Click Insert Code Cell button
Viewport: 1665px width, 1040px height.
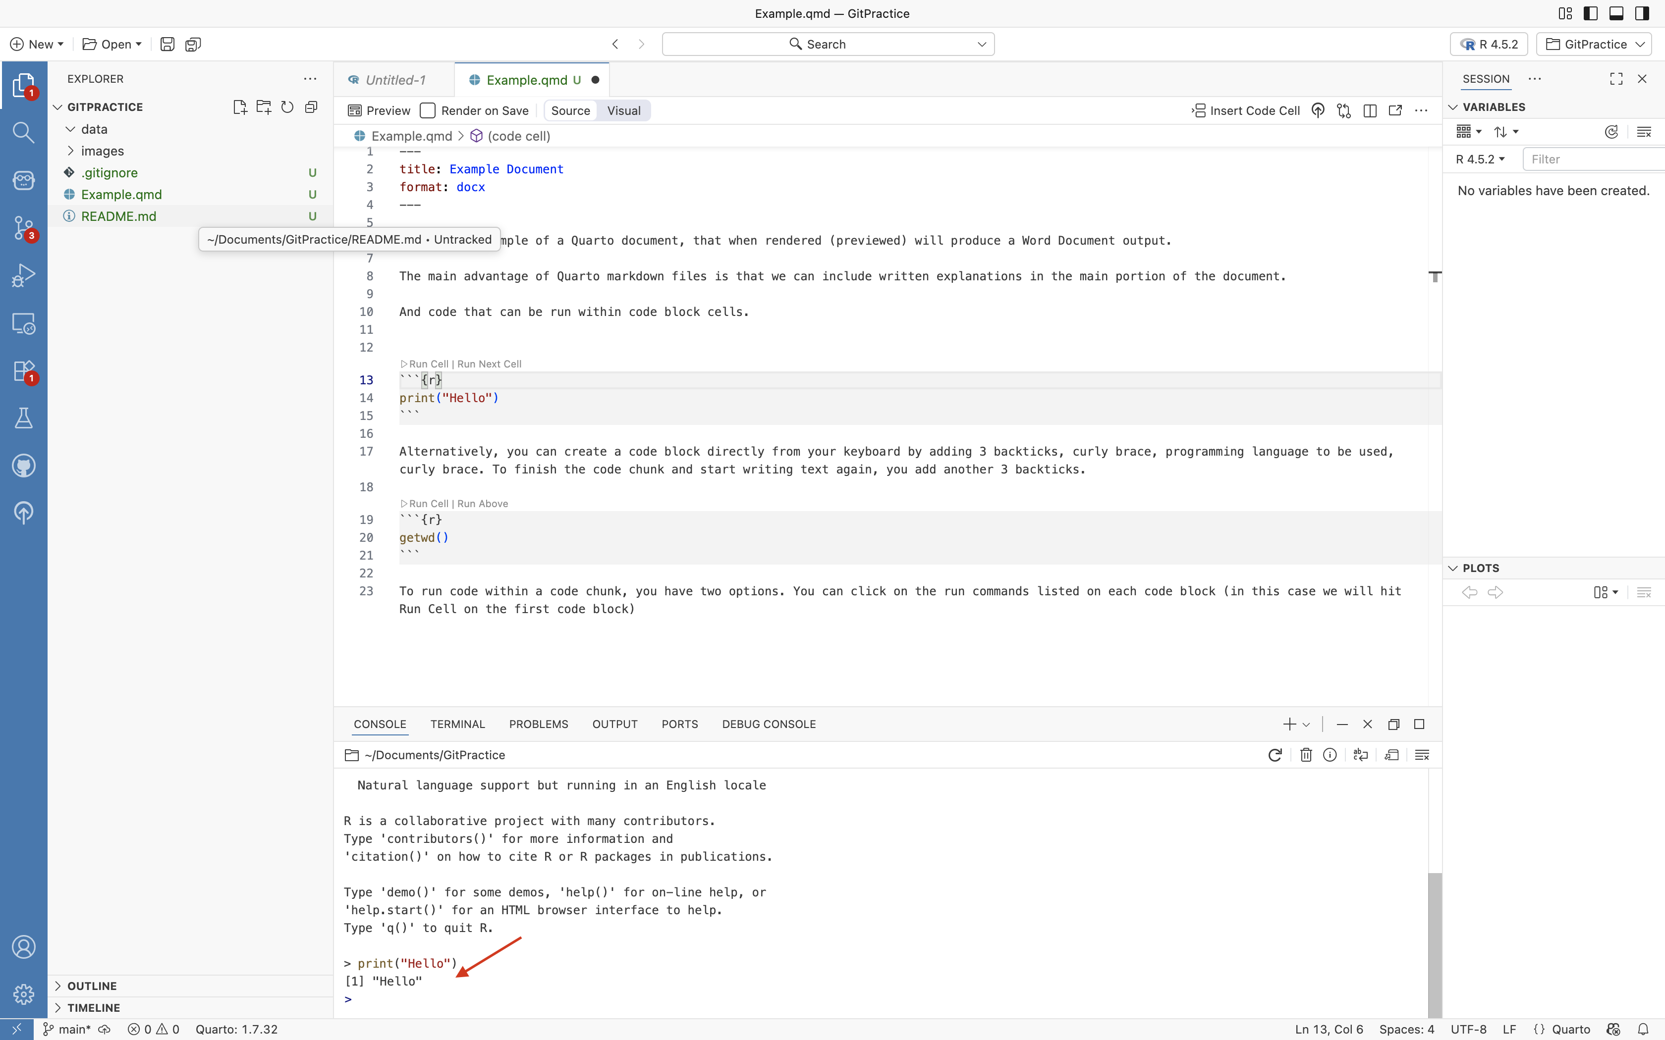(x=1246, y=111)
